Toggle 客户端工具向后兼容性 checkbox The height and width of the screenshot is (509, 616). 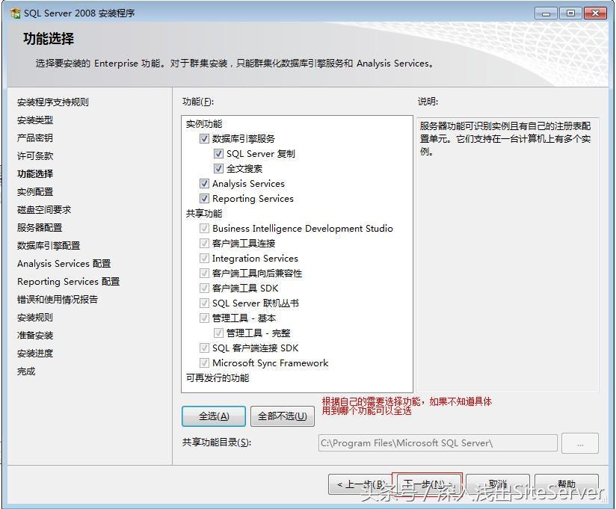[x=204, y=273]
